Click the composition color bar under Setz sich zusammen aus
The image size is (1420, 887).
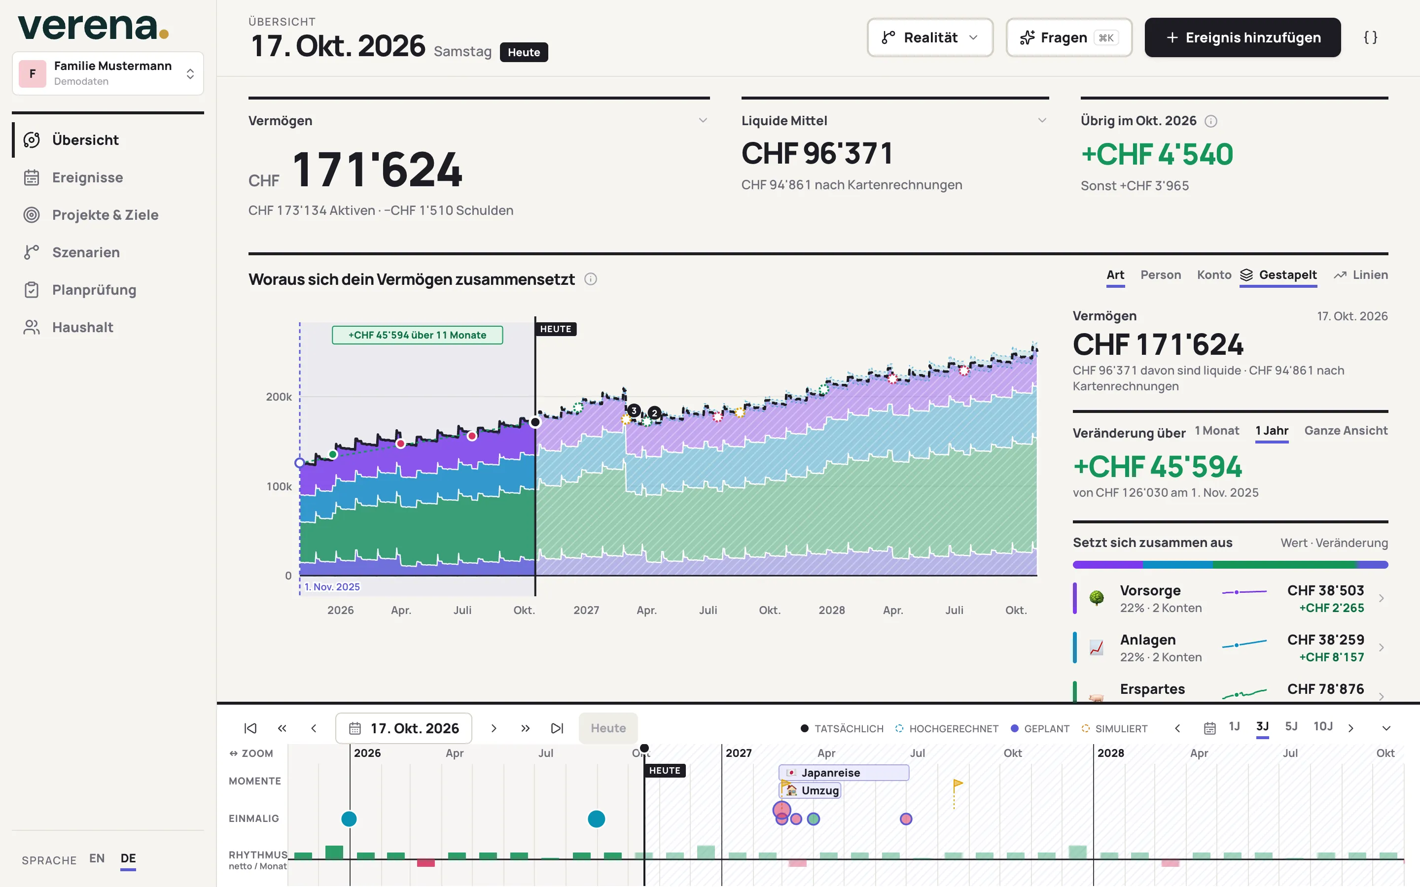[x=1231, y=565]
